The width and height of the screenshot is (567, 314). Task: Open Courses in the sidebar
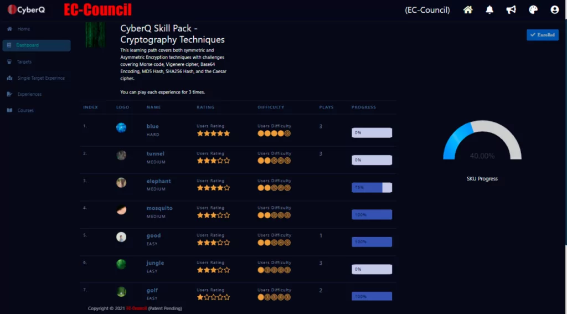click(x=25, y=110)
